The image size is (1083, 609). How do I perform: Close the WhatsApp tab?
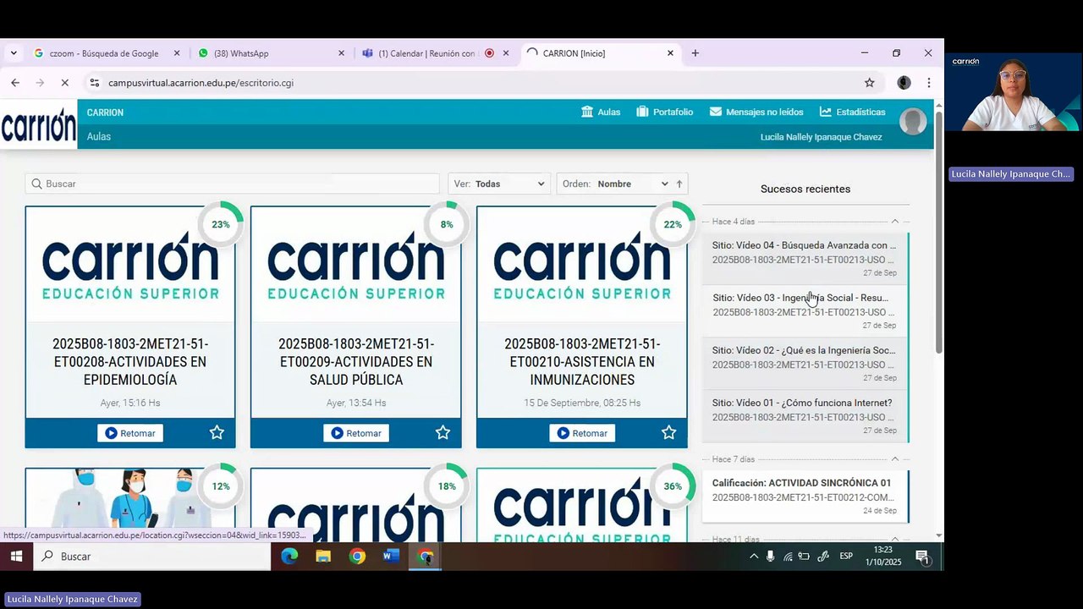click(x=341, y=53)
